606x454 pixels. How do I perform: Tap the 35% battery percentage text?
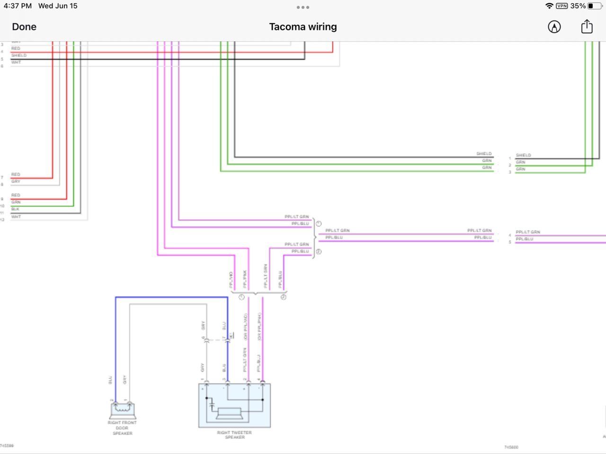click(578, 6)
